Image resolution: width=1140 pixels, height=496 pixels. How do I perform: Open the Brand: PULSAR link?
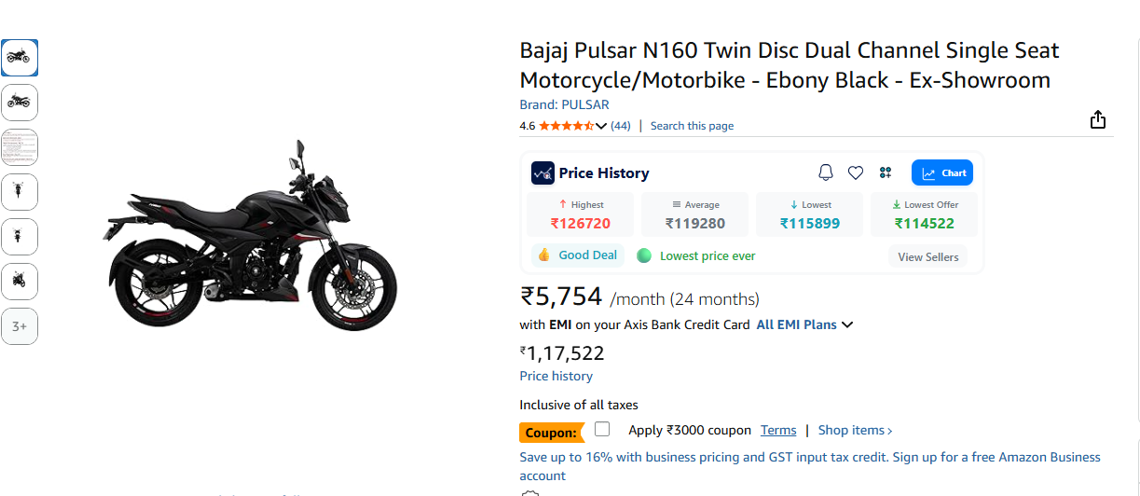pyautogui.click(x=564, y=104)
